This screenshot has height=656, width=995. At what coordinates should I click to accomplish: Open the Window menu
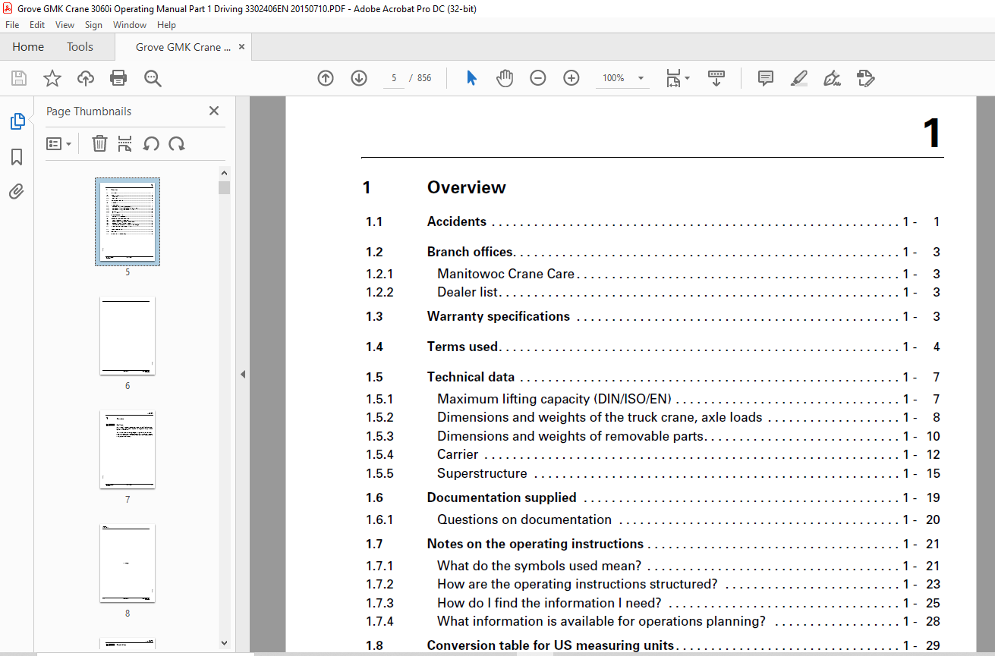click(x=130, y=25)
